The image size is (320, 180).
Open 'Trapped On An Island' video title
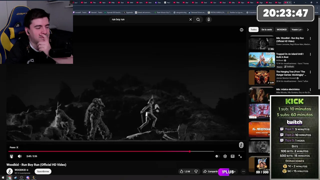pos(290,55)
